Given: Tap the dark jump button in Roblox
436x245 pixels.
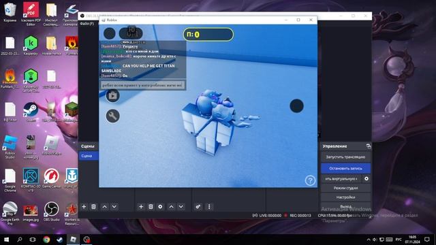Looking at the screenshot, I should pyautogui.click(x=297, y=106).
